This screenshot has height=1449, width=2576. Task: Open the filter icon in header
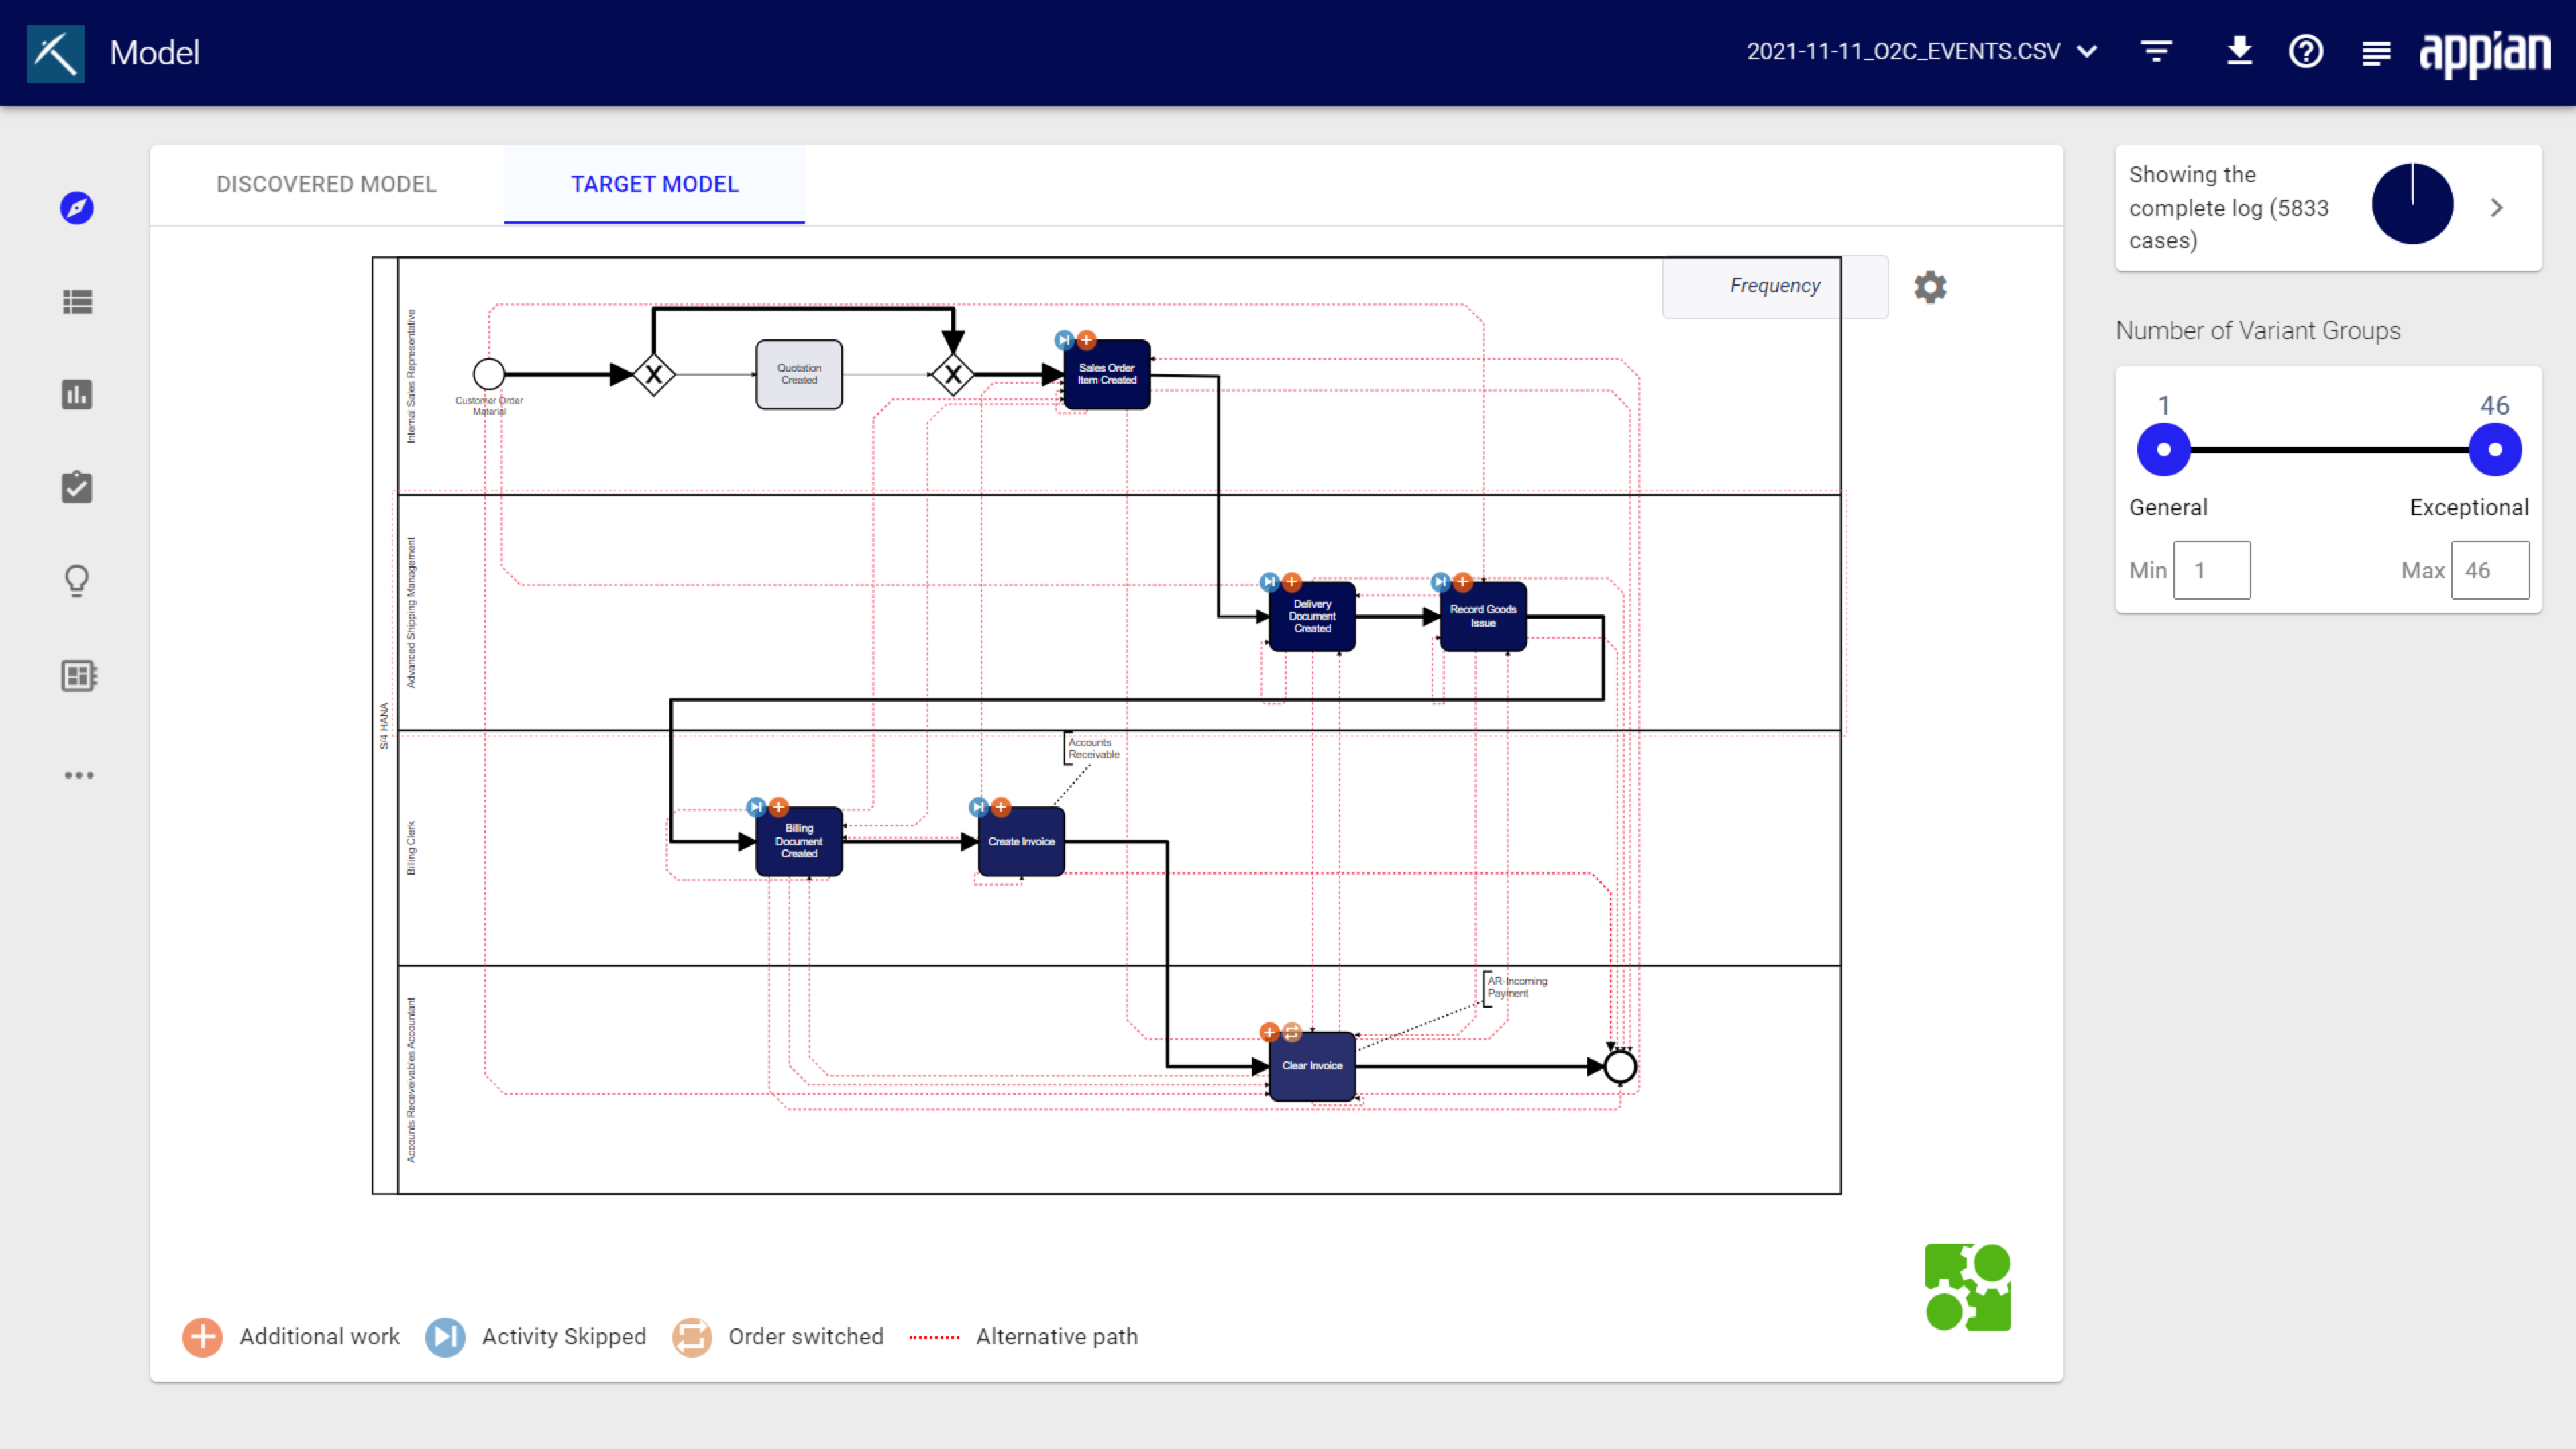[2156, 51]
